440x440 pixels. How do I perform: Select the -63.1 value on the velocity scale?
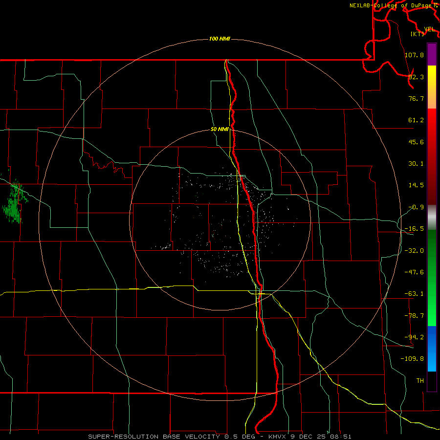(x=414, y=294)
